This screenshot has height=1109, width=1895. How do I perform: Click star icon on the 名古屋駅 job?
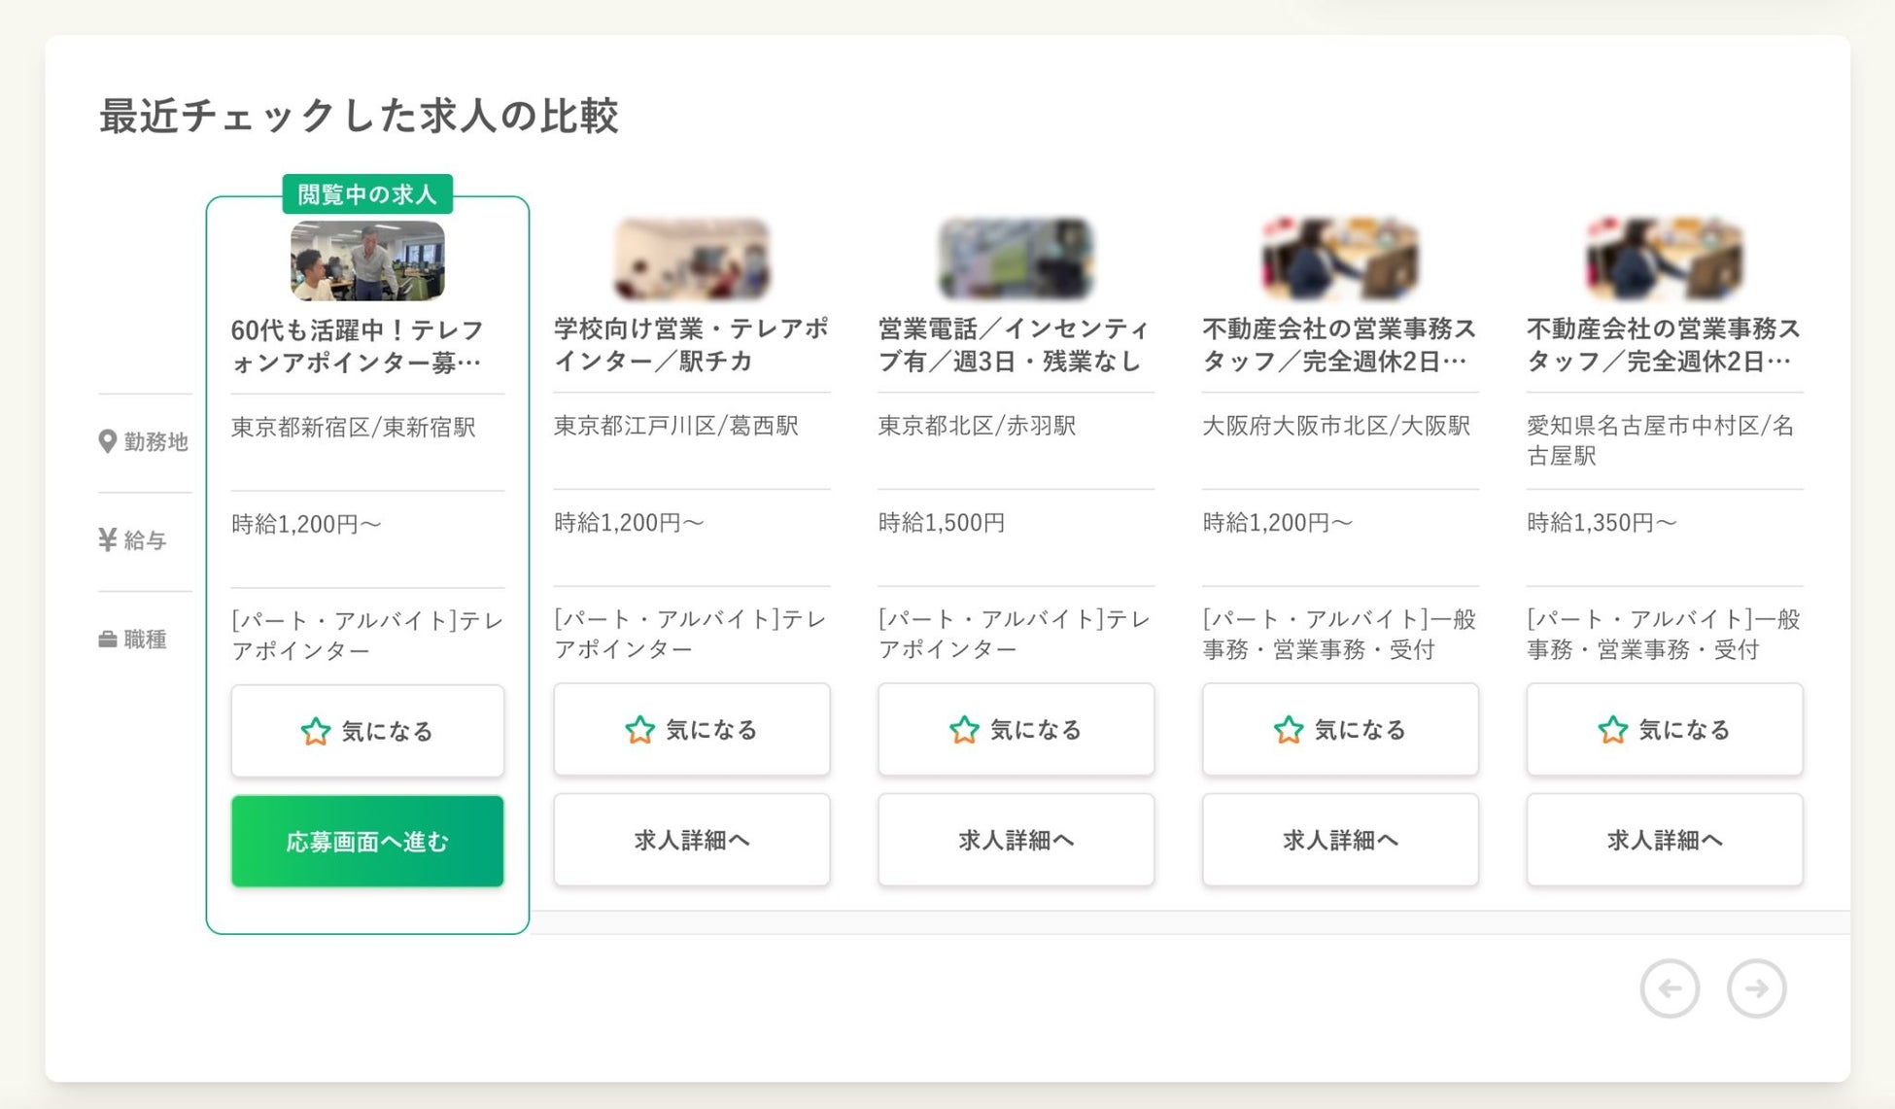pyautogui.click(x=1612, y=729)
